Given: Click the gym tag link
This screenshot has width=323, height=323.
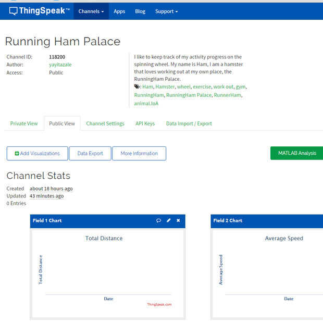Looking at the screenshot, I should pyautogui.click(x=241, y=87).
